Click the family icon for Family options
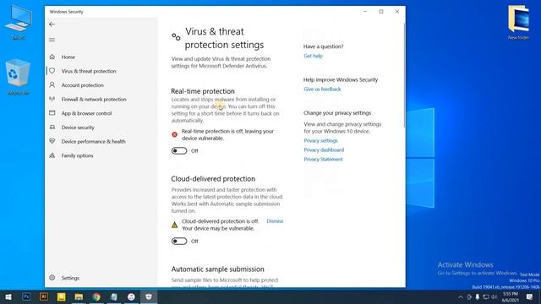Viewport: 541px width, 304px height. pyautogui.click(x=52, y=155)
